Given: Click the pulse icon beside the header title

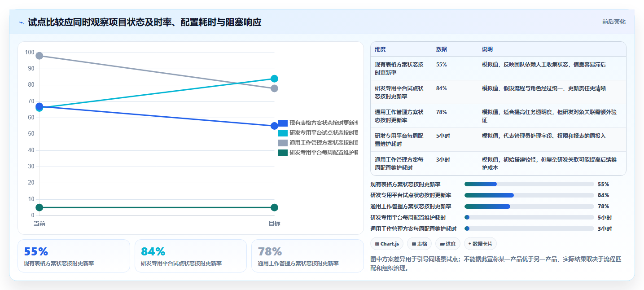Looking at the screenshot, I should (21, 22).
